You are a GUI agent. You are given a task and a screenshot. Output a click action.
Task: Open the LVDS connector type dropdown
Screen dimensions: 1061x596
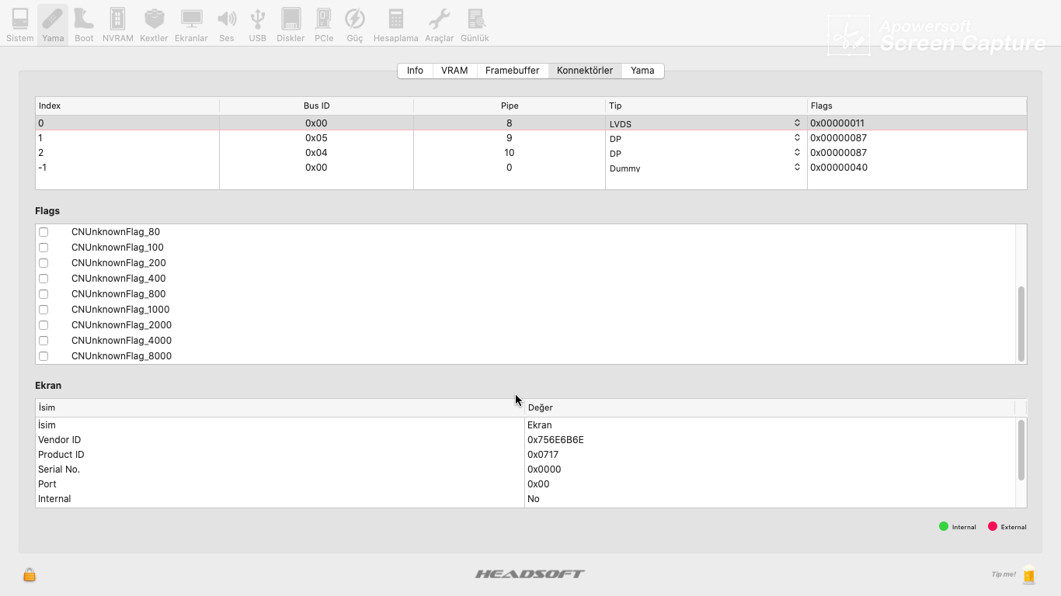[796, 122]
